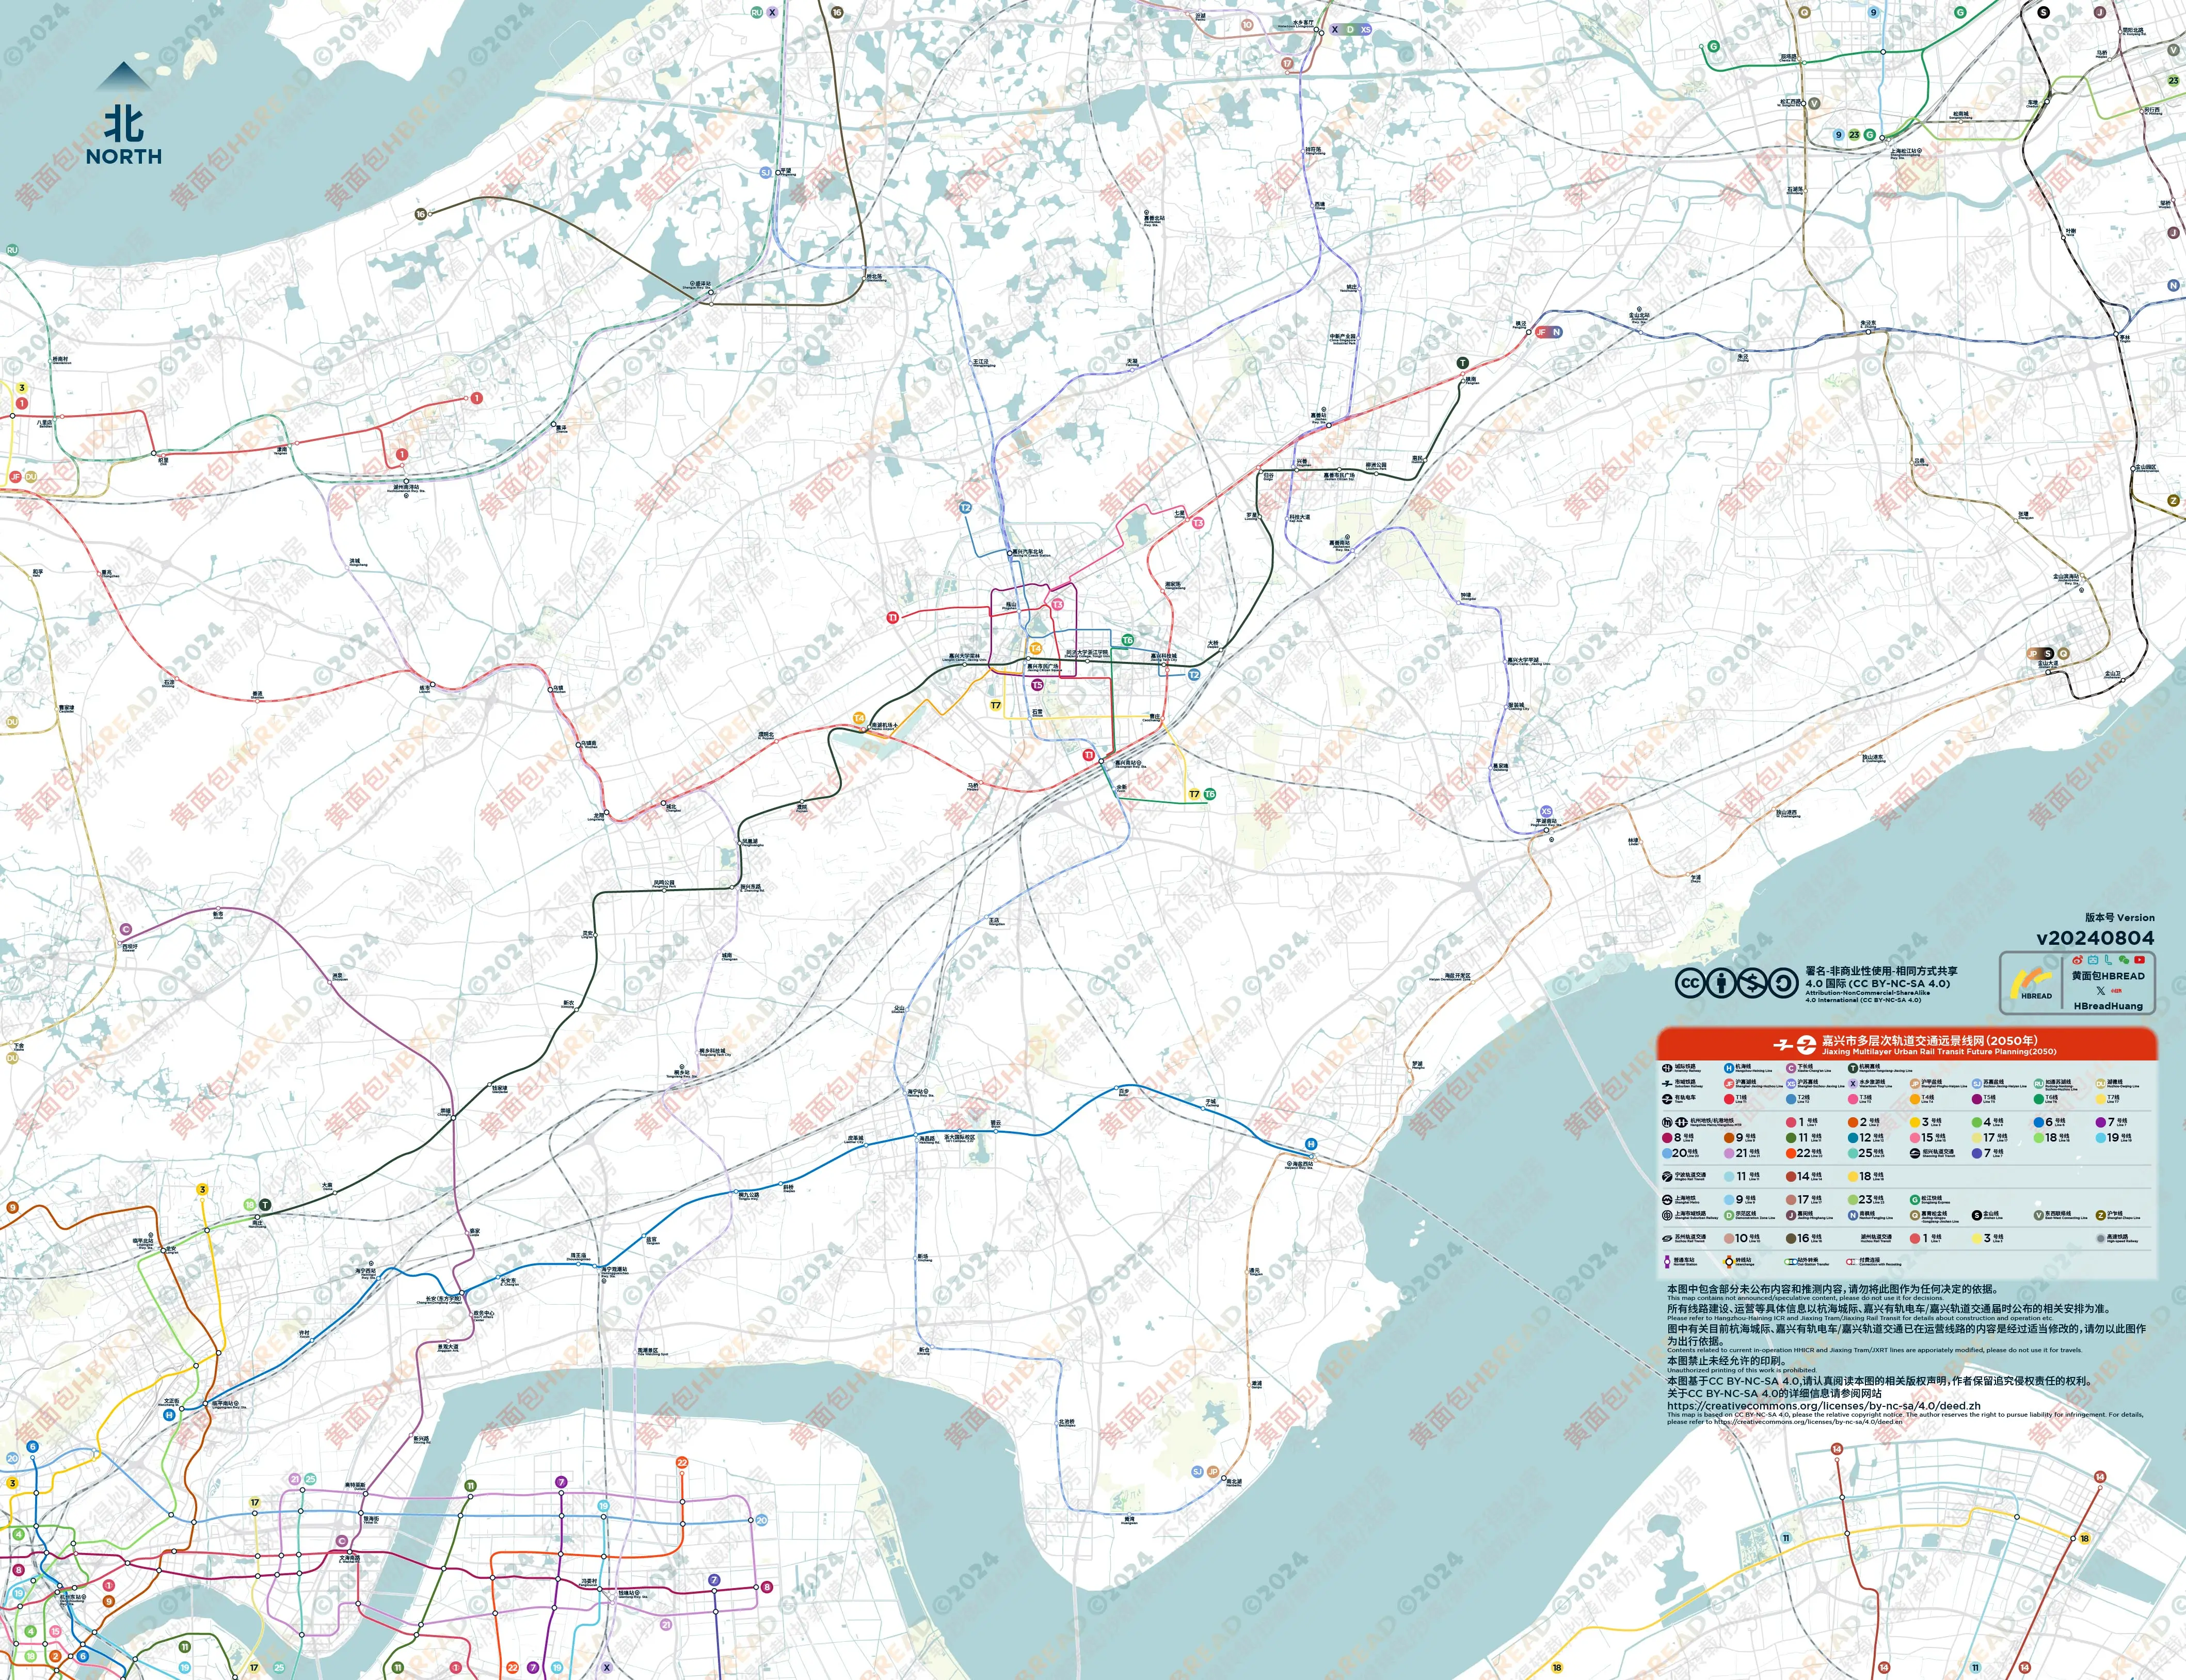Click the Shaoxing Rail Transit logo in legend
This screenshot has height=1680, width=2186.
tap(1915, 1153)
